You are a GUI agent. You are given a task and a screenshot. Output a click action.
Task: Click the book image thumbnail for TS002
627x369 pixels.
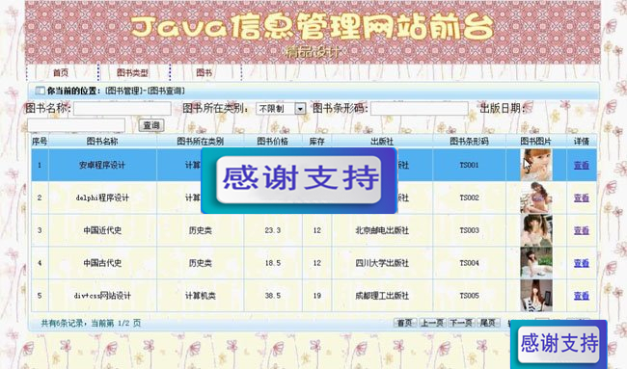pos(535,198)
